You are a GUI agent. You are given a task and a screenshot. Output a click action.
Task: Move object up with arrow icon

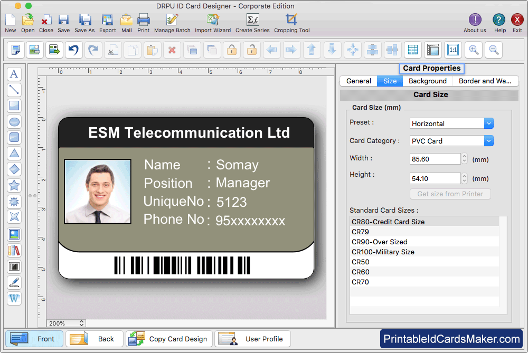tap(312, 50)
